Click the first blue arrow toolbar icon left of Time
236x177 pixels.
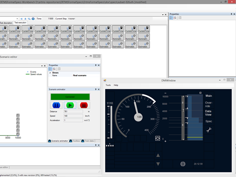point(22,19)
